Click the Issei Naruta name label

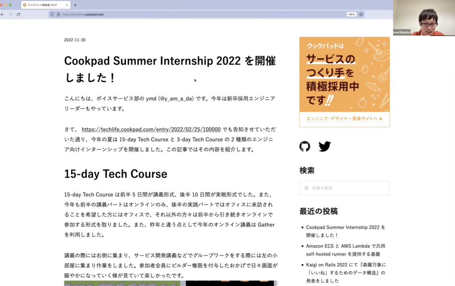(x=402, y=33)
